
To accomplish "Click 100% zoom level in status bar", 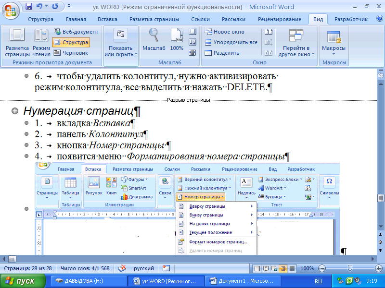I will [307, 268].
